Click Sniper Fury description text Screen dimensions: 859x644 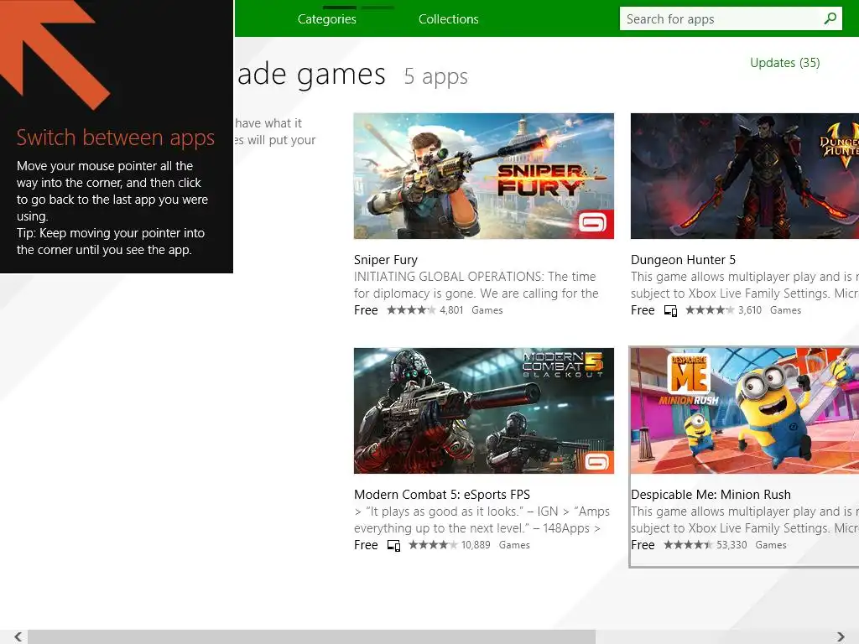tap(476, 285)
